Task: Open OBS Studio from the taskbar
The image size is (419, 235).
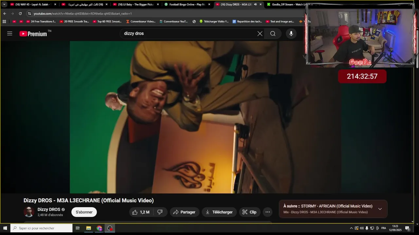Action: pos(110,228)
